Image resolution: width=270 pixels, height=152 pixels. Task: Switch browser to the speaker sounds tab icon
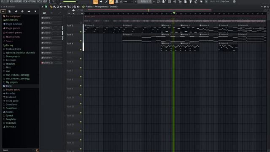(x=16, y=11)
